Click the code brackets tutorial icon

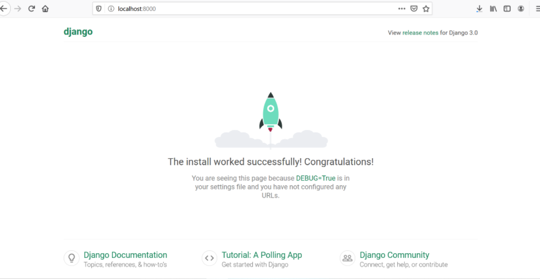[209, 258]
